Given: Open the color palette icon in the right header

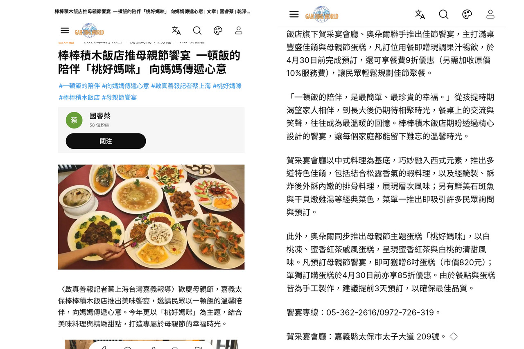Looking at the screenshot, I should [467, 14].
